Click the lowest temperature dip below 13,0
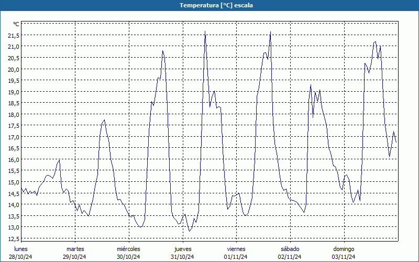Image resolution: width=419 pixels, height=262 pixels. (x=190, y=231)
